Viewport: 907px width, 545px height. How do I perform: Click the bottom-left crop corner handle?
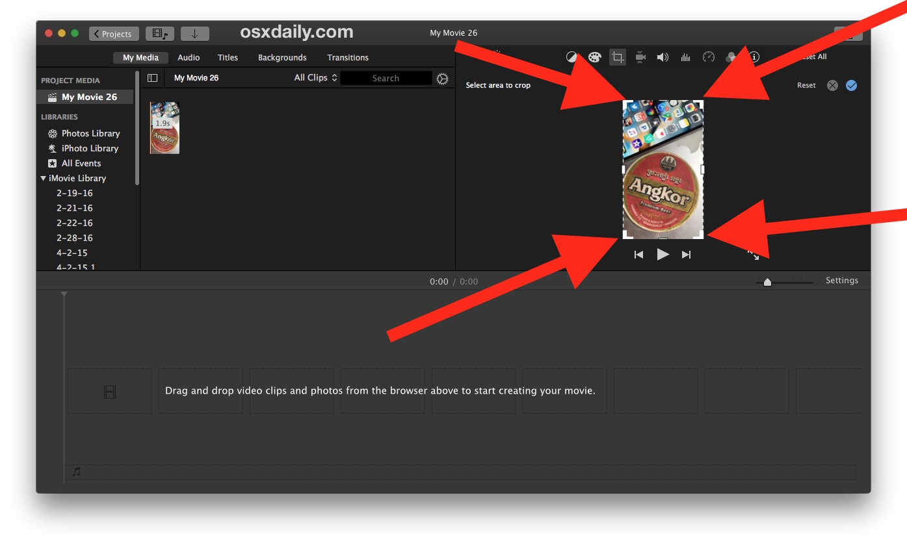tap(626, 234)
